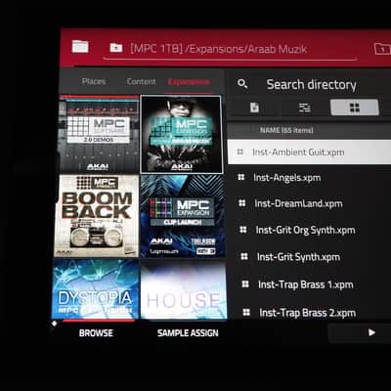This screenshot has width=391, height=391.
Task: Click the new folder icon in the top-right corner
Action: pos(382,49)
